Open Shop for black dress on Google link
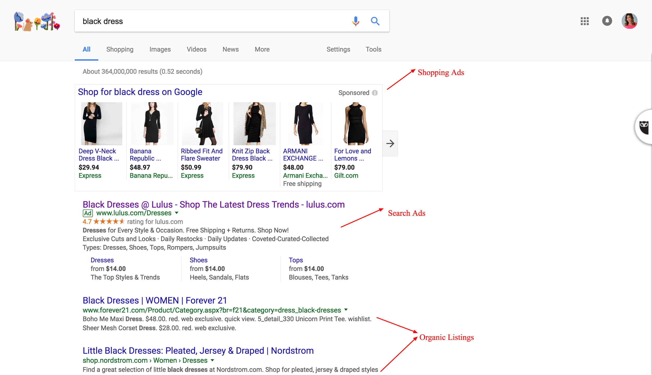Screen dimensions: 652x375 pyautogui.click(x=140, y=92)
